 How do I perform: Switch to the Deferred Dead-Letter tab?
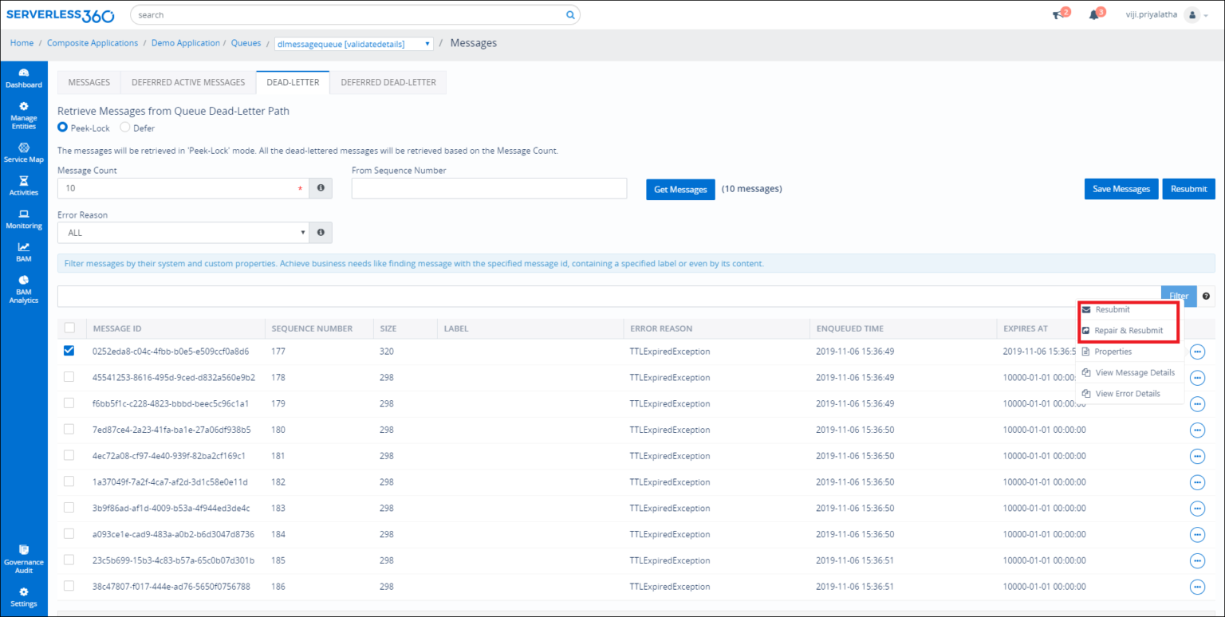388,82
